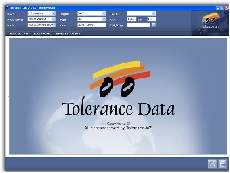Click the Tolerance Data splash image
230x173 pixels.
pyautogui.click(x=118, y=96)
